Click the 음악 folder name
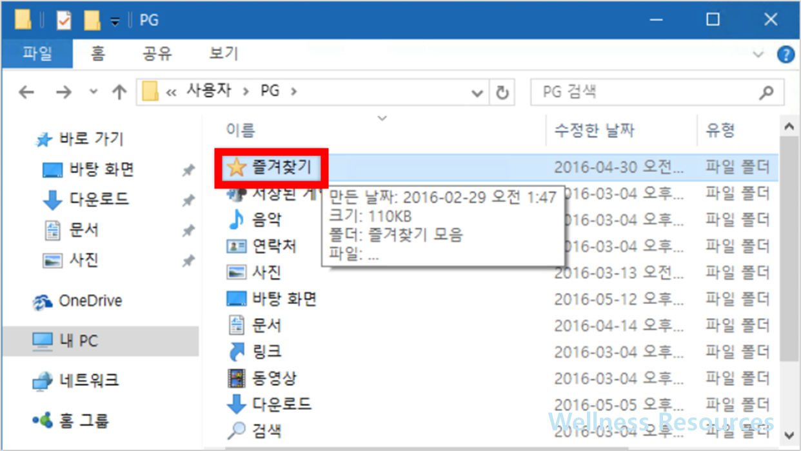The height and width of the screenshot is (451, 801). (x=266, y=220)
